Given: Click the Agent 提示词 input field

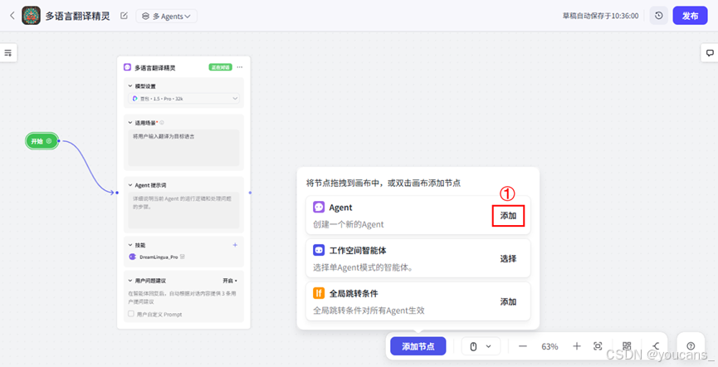Looking at the screenshot, I should (183, 210).
